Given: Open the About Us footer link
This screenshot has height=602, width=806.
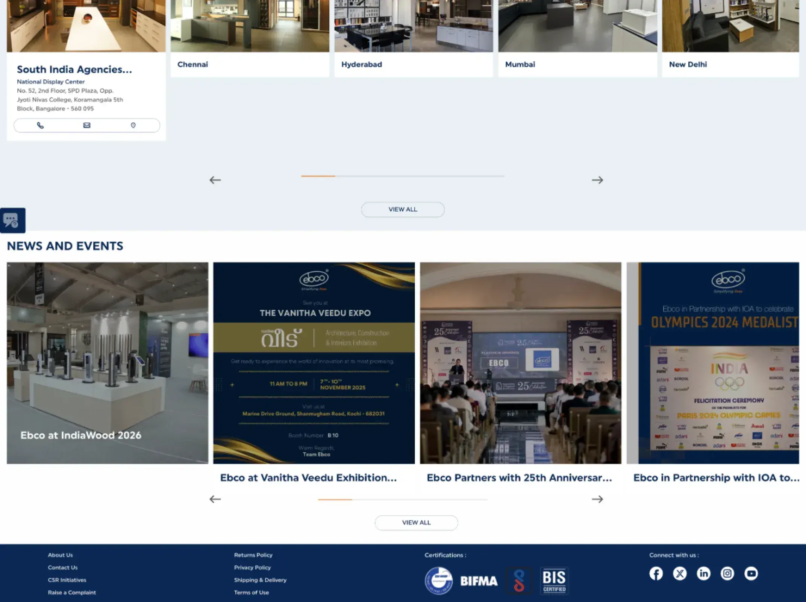Looking at the screenshot, I should point(60,555).
